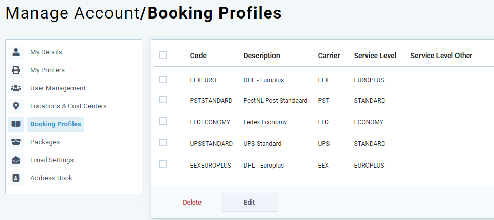The height and width of the screenshot is (220, 494).
Task: Click the Packages box icon
Action: point(16,142)
